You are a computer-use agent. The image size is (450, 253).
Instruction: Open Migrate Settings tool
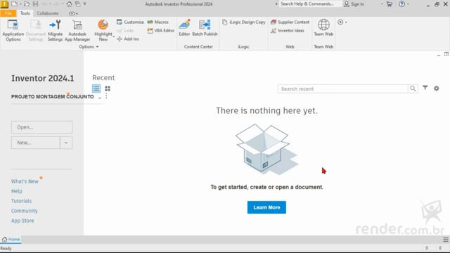point(55,30)
